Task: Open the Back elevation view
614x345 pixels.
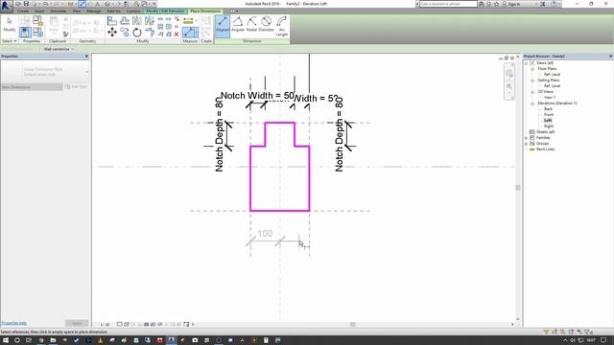Action: [548, 109]
